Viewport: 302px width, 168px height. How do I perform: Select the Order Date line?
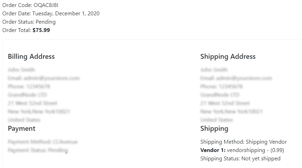pyautogui.click(x=51, y=14)
